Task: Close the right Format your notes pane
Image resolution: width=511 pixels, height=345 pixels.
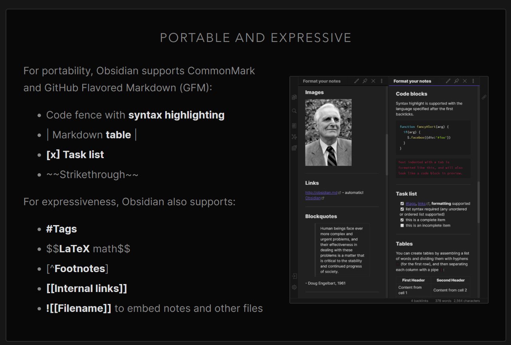Action: point(465,81)
